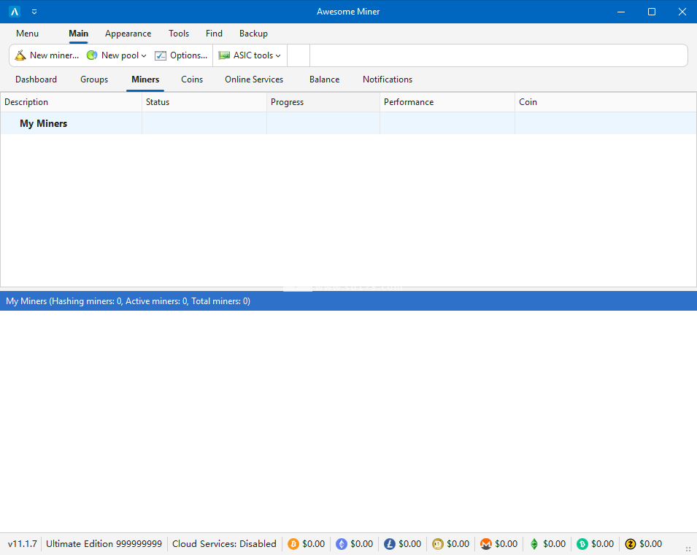The width and height of the screenshot is (697, 555).
Task: Sort by the Status column header
Action: pyautogui.click(x=204, y=102)
